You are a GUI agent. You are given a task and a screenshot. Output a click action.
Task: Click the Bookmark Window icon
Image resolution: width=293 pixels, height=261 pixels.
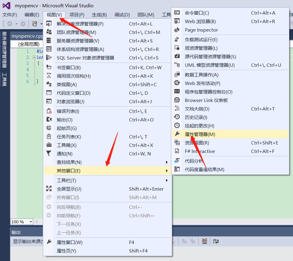49,67
